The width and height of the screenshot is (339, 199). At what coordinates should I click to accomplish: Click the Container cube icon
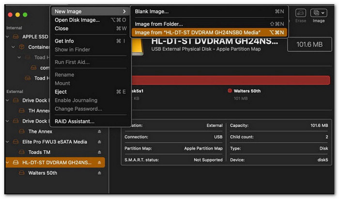[x=22, y=47]
